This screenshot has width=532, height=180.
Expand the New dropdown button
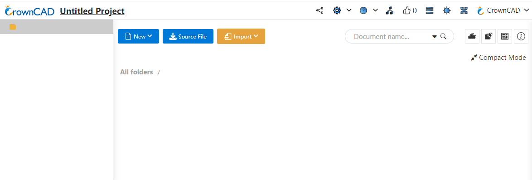tap(138, 36)
